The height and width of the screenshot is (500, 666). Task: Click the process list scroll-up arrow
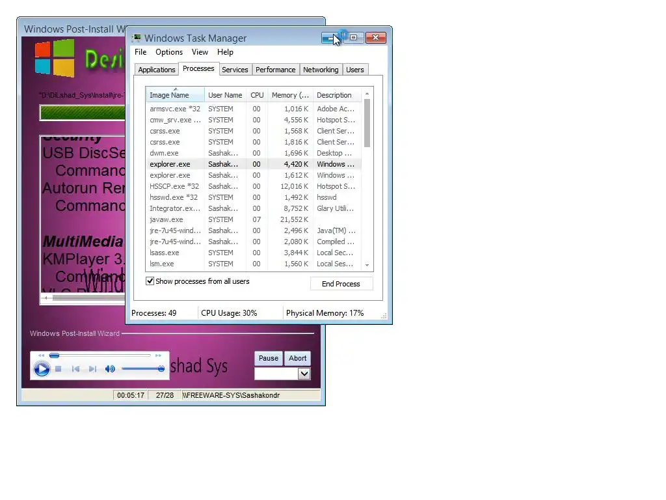367,94
